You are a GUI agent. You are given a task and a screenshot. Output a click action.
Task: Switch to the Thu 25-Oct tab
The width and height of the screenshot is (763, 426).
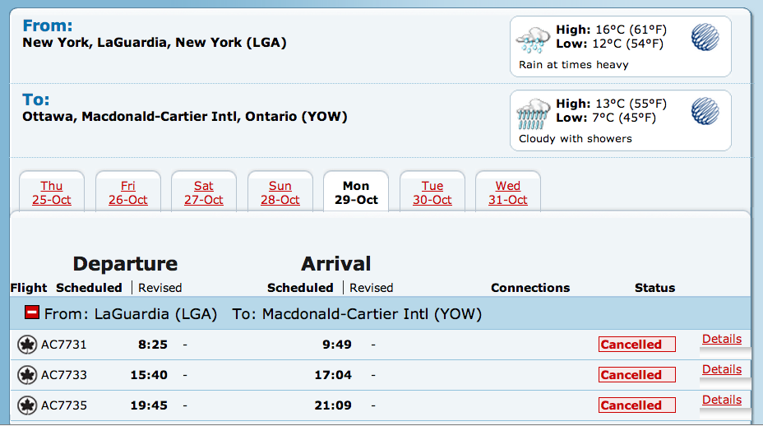click(52, 193)
